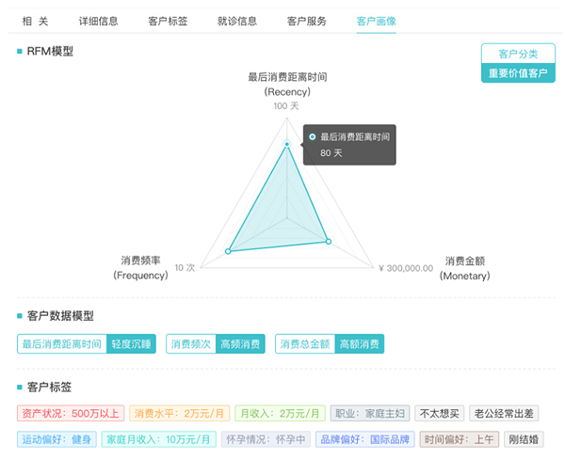Open the 详细信息 tab
The width and height of the screenshot is (565, 459).
[98, 21]
